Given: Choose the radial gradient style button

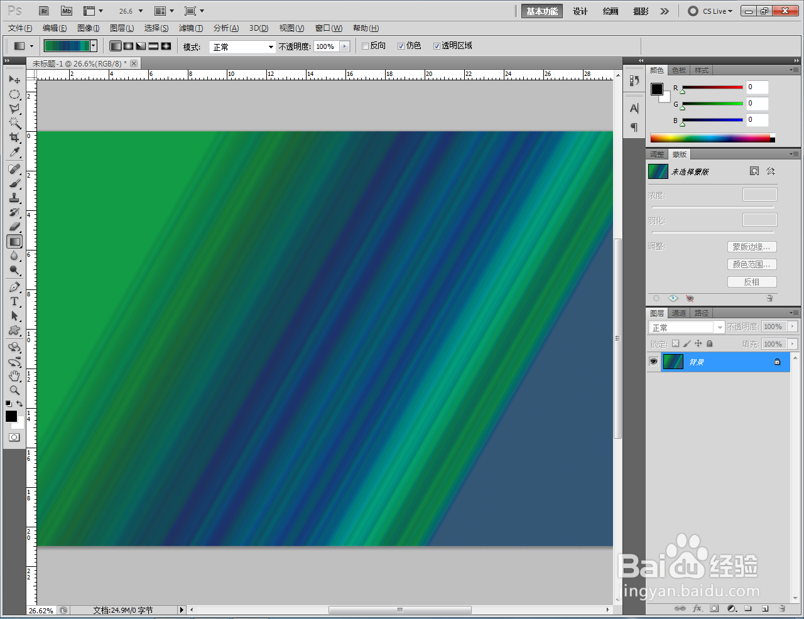Looking at the screenshot, I should pos(128,46).
